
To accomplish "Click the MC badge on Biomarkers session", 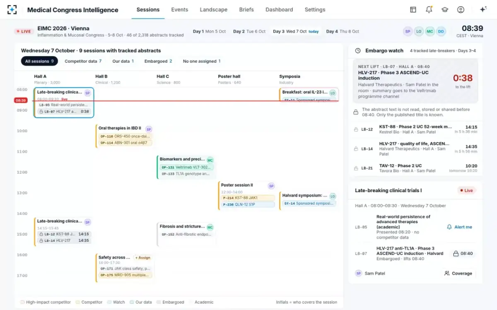I will [210, 160].
